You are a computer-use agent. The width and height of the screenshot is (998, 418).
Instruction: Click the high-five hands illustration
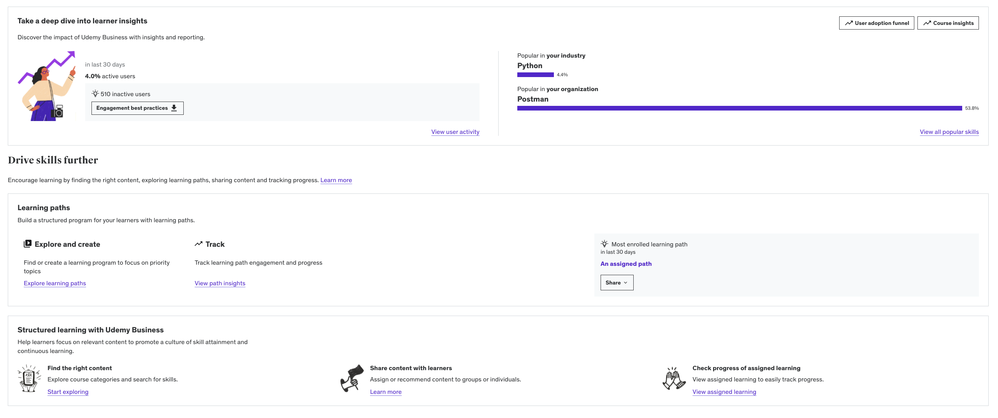pyautogui.click(x=674, y=378)
